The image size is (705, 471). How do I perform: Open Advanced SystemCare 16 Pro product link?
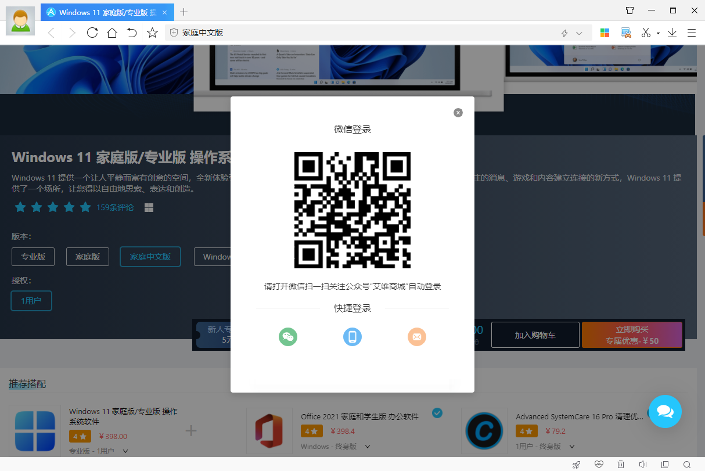[580, 416]
